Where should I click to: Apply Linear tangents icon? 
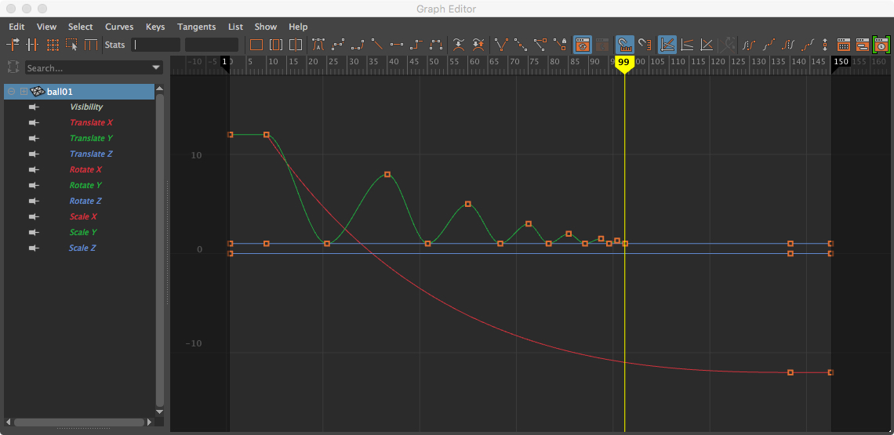coord(377,45)
